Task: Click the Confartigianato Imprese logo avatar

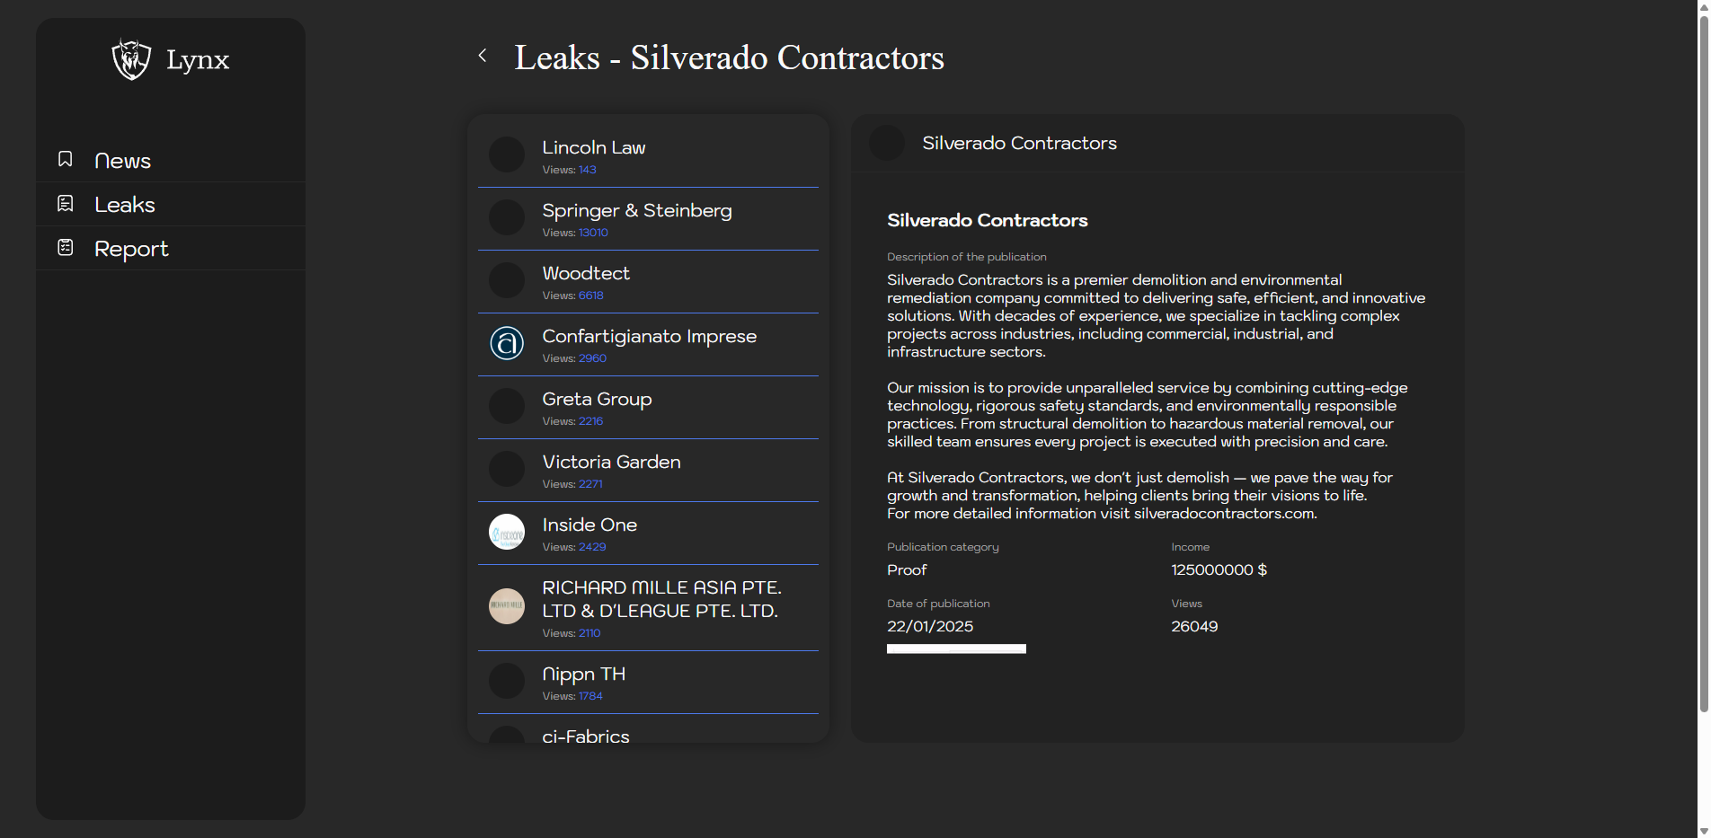Action: [x=507, y=343]
